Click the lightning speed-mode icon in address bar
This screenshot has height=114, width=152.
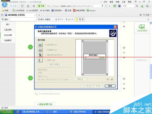(x=102, y=6)
